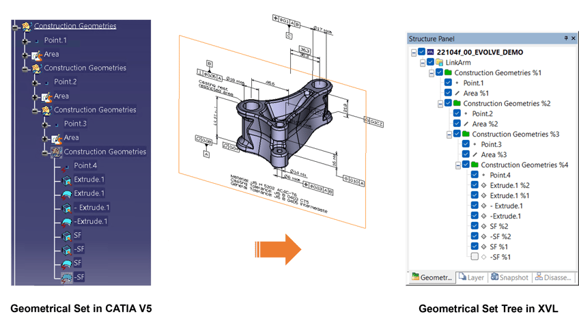Click the pin icon on Structure Panel header
This screenshot has height=321, width=579.
(565, 39)
